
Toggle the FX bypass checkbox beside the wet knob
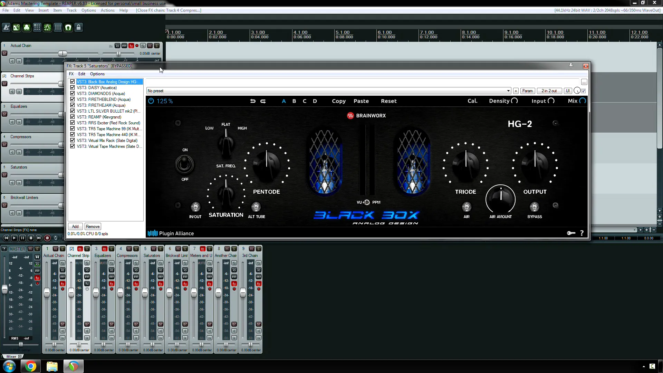click(584, 91)
